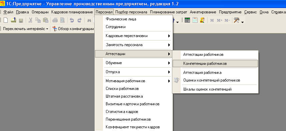This screenshot has width=286, height=131.
Task: Click the hammer and wrench tools icon
Action: [236, 20]
